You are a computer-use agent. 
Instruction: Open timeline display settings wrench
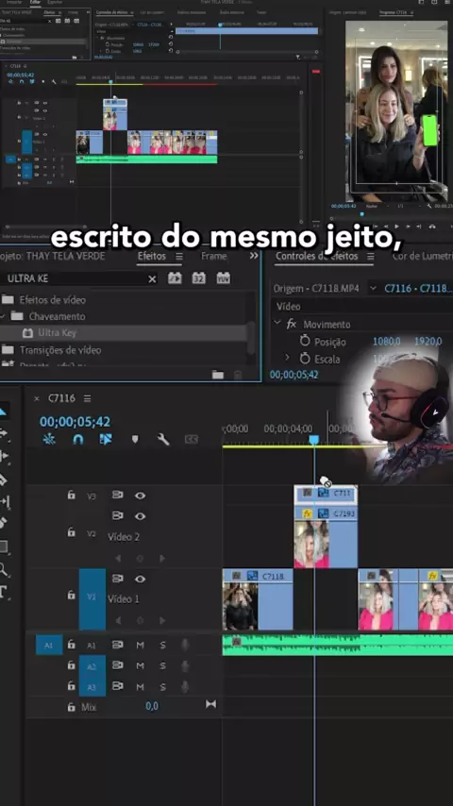click(x=163, y=440)
